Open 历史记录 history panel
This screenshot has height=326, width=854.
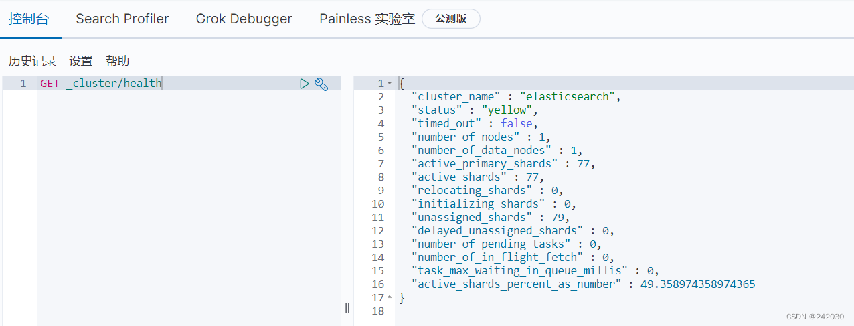pos(32,61)
